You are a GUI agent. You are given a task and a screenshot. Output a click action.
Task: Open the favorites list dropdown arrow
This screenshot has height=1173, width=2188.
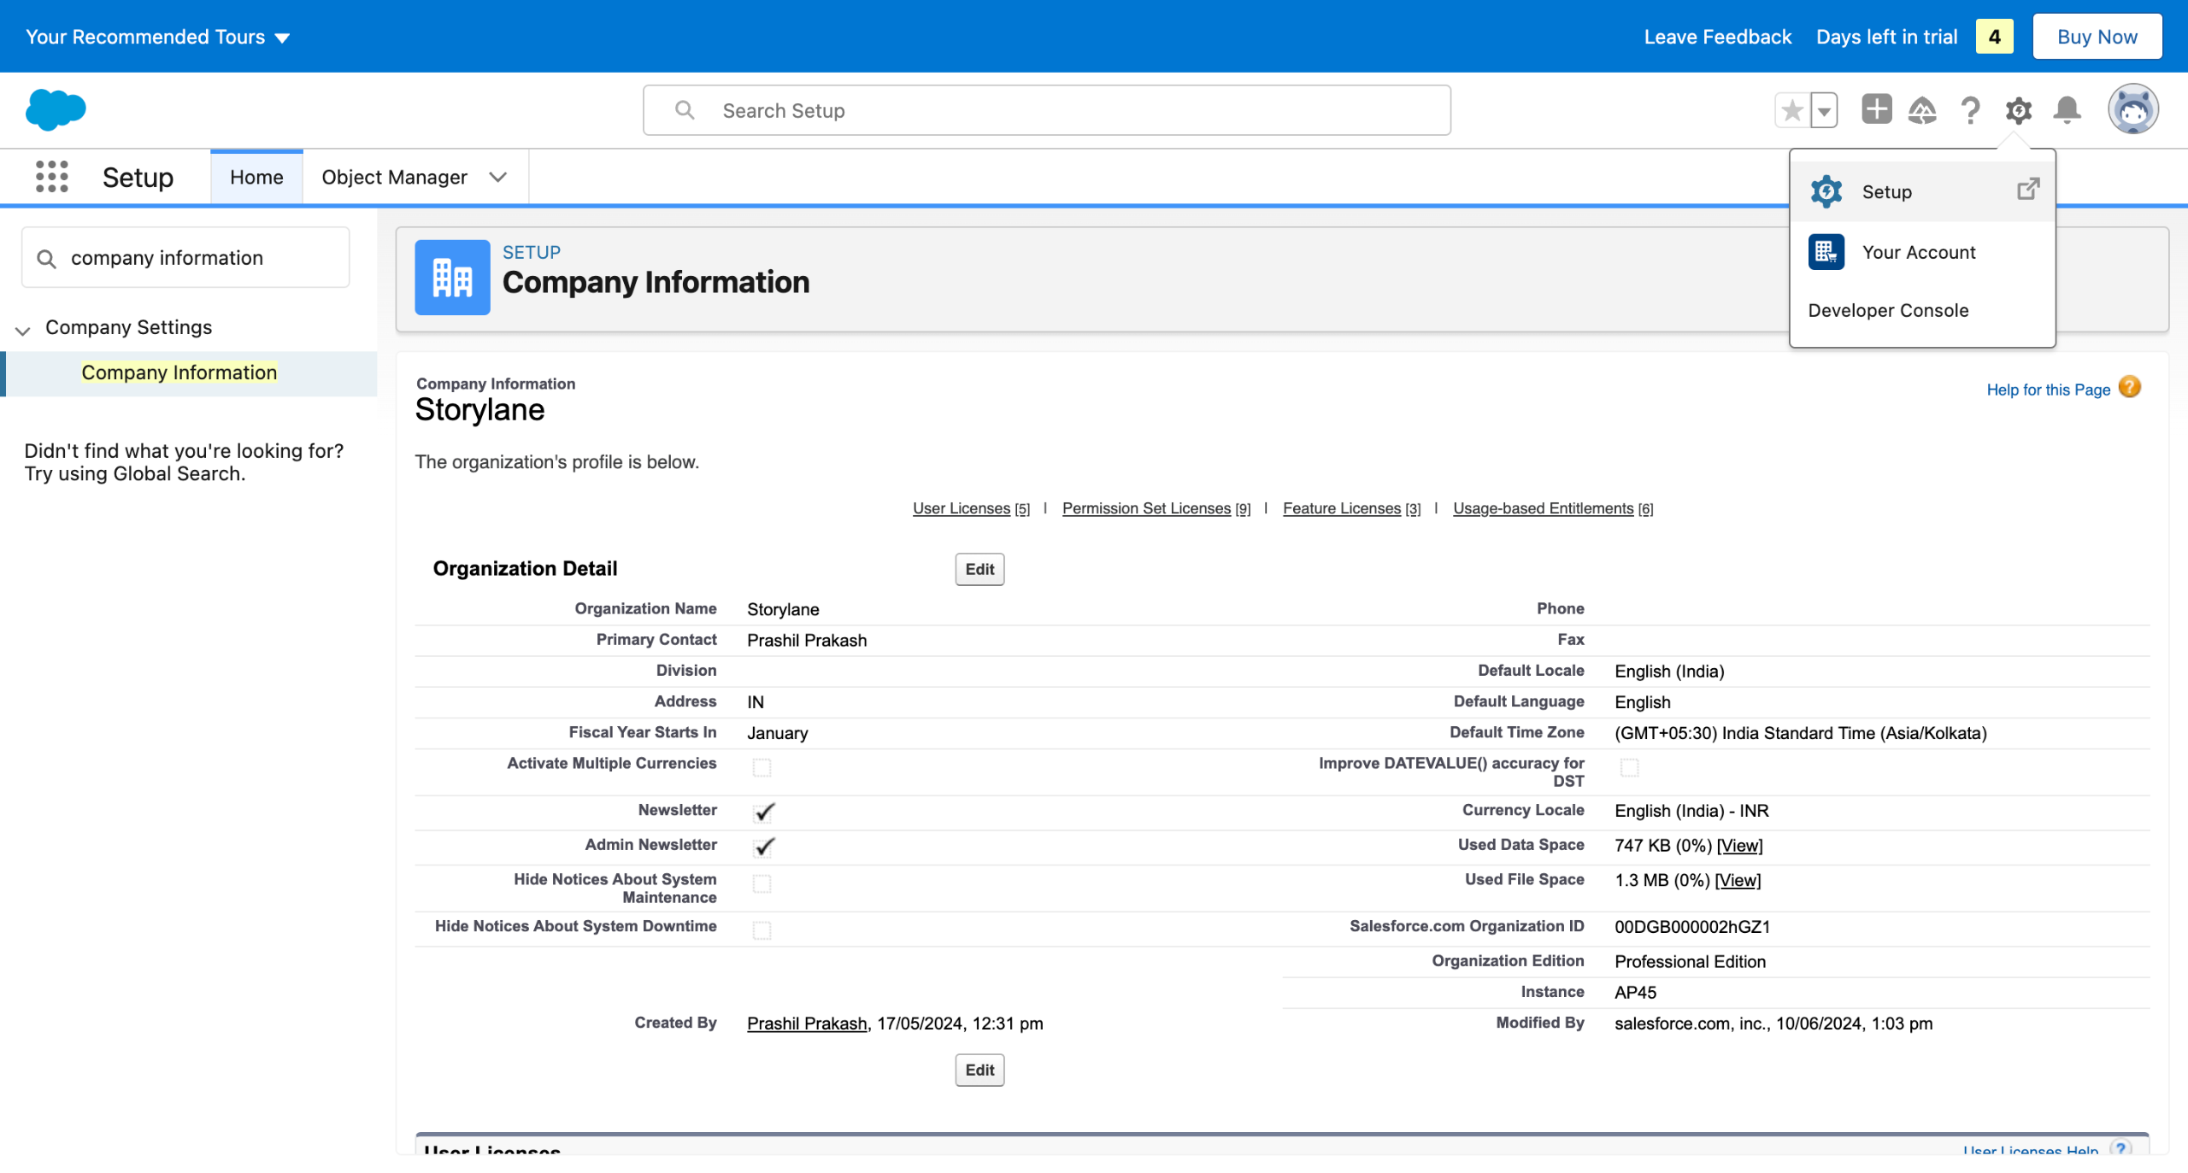pyautogui.click(x=1824, y=110)
